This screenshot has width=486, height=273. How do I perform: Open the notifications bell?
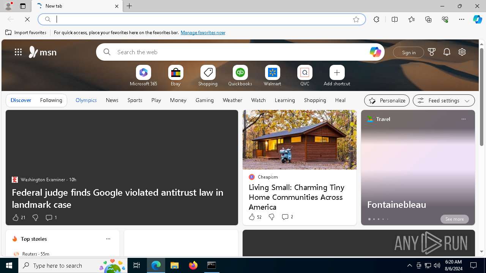[x=447, y=52]
